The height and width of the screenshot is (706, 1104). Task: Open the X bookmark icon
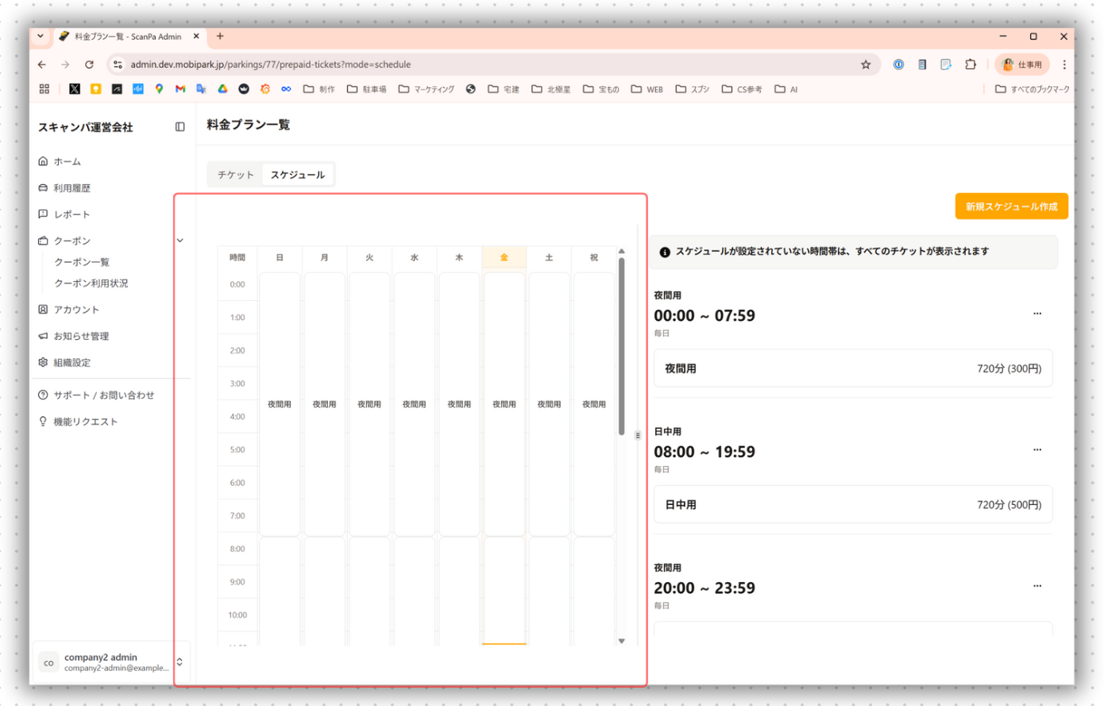pyautogui.click(x=75, y=89)
